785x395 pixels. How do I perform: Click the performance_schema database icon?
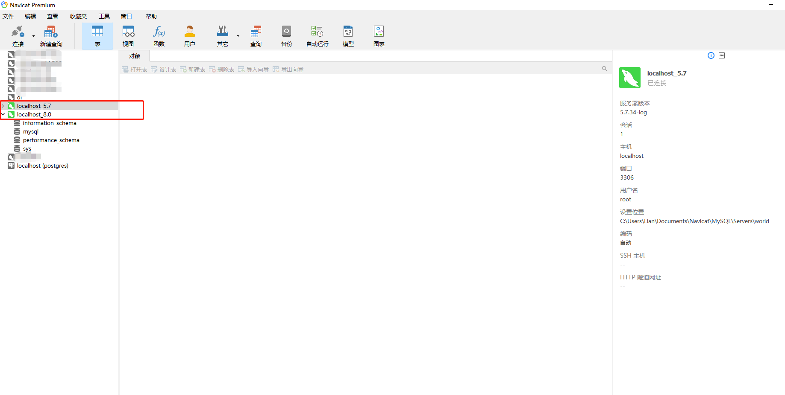(x=17, y=140)
